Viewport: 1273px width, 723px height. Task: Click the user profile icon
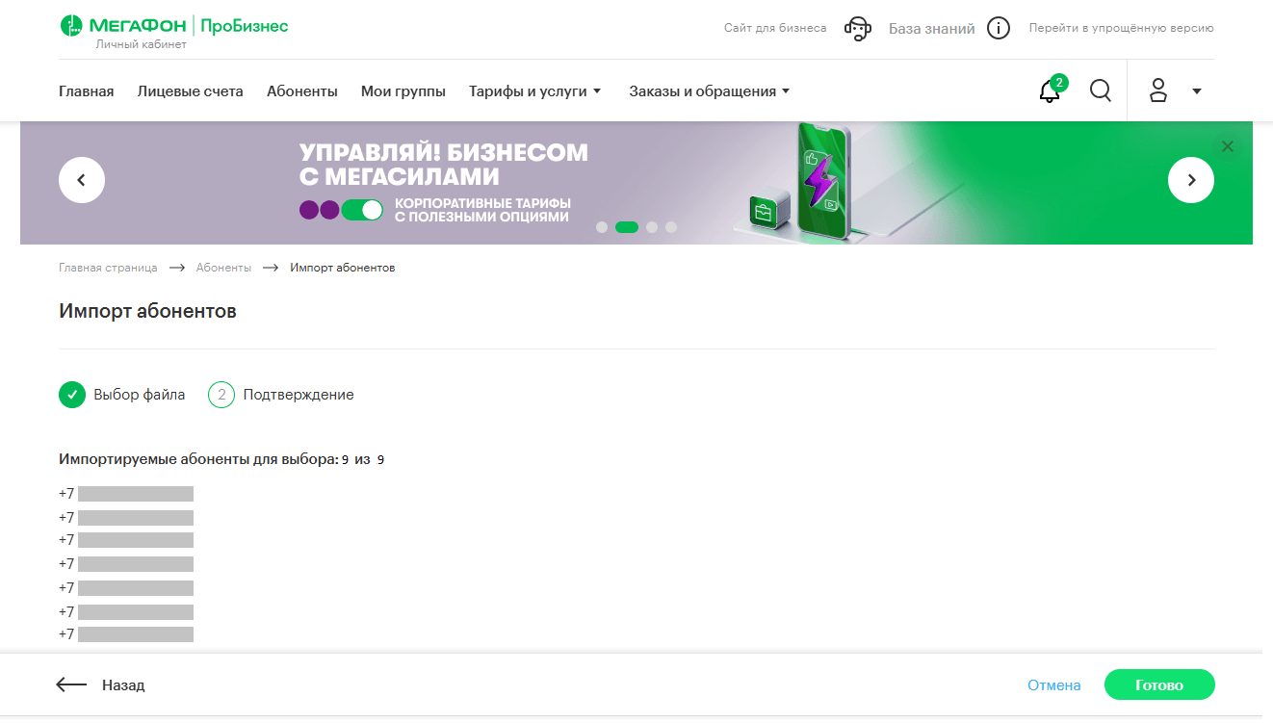click(x=1158, y=90)
